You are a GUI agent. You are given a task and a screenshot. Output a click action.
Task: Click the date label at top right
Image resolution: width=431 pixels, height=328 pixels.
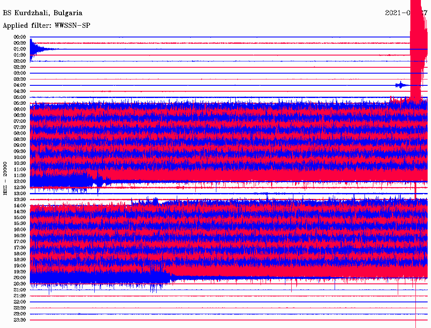tap(406, 13)
